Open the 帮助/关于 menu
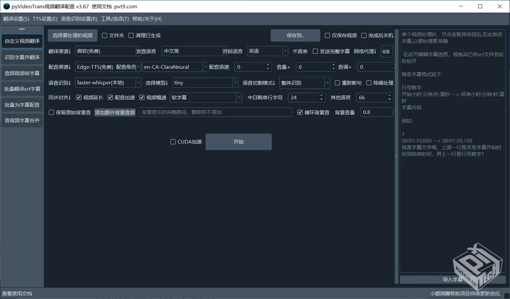This screenshot has width=510, height=299. pyautogui.click(x=147, y=19)
